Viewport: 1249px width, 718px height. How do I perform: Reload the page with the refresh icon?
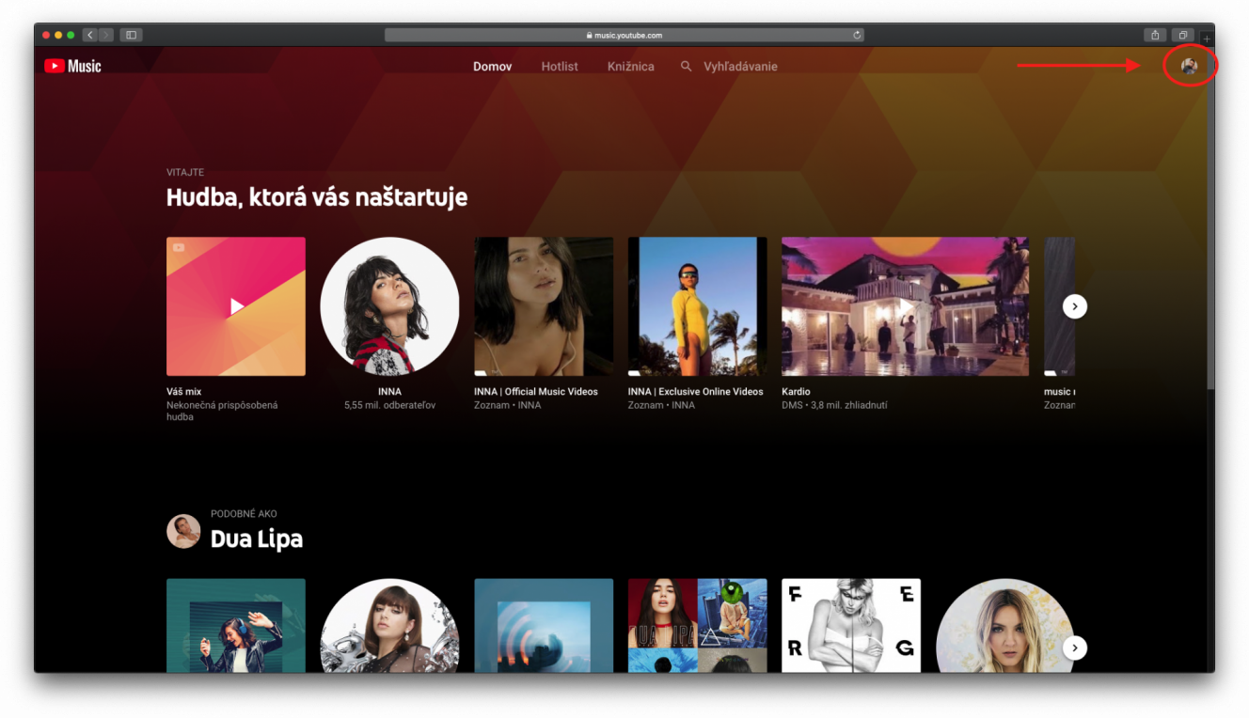pyautogui.click(x=857, y=35)
